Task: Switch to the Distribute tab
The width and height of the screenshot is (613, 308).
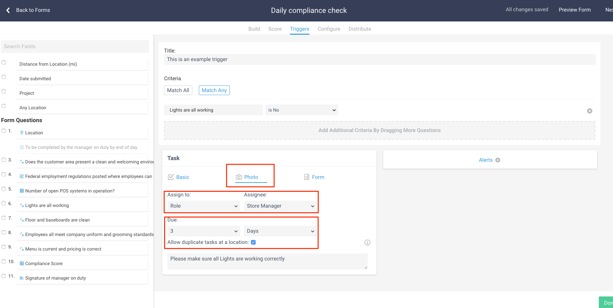Action: pyautogui.click(x=360, y=29)
